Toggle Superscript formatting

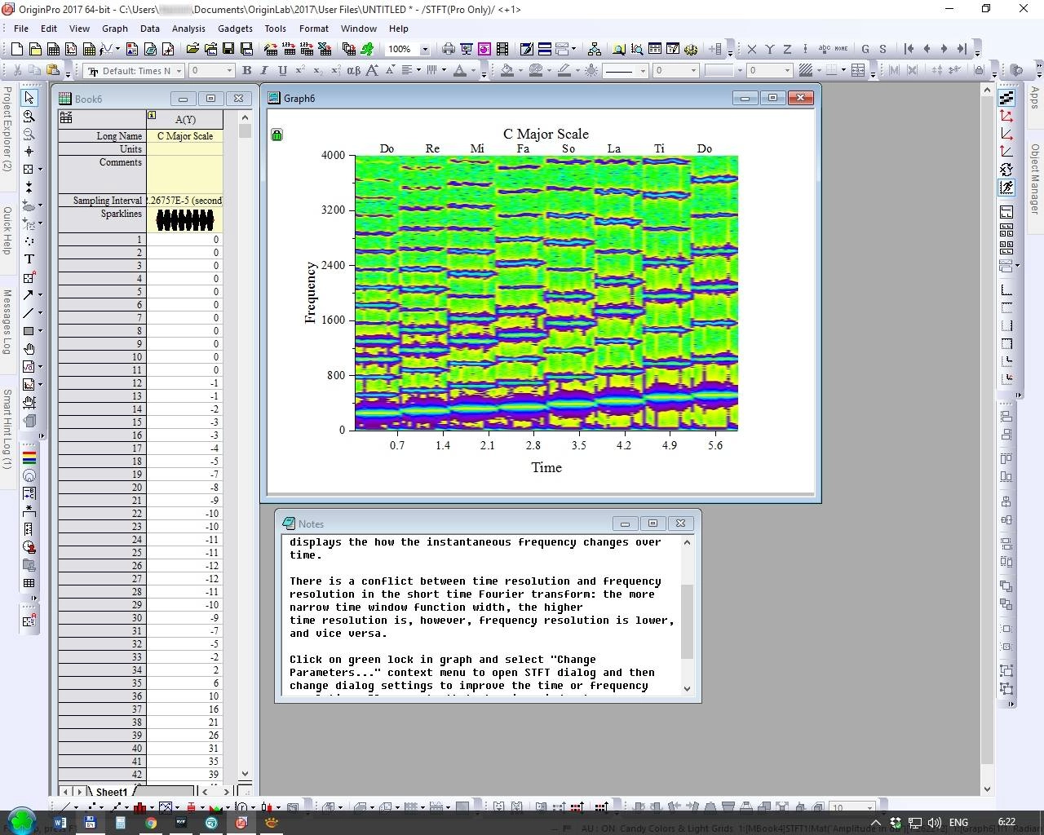pos(301,71)
